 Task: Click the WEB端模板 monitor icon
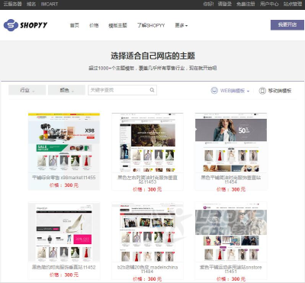coord(214,91)
